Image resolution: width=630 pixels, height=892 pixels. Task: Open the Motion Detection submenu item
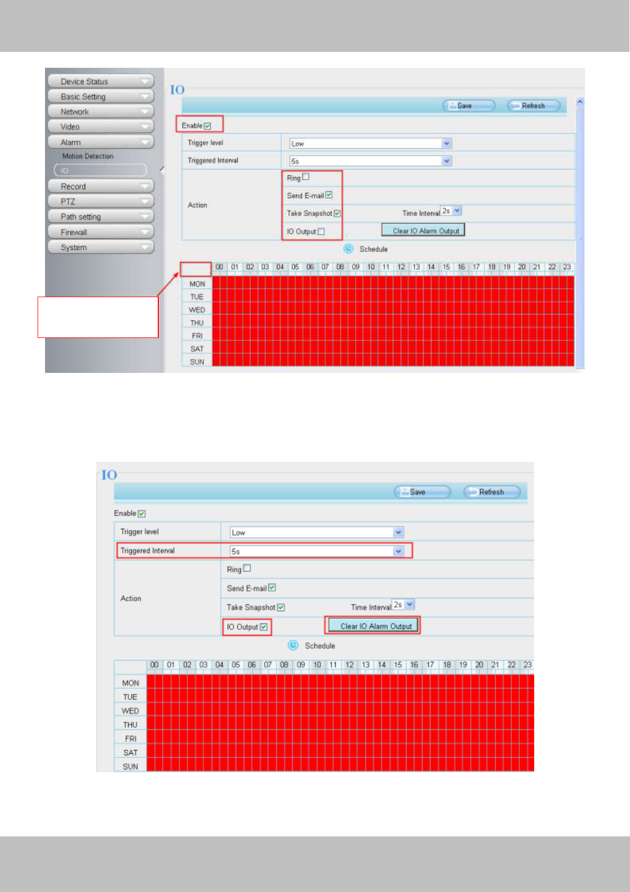click(88, 156)
